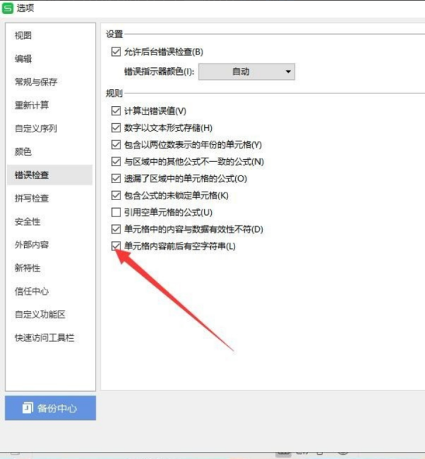The width and height of the screenshot is (425, 459).
Task: Toggle 单元格中的内容与数据有效性不符(D) checkbox
Action: pyautogui.click(x=116, y=229)
